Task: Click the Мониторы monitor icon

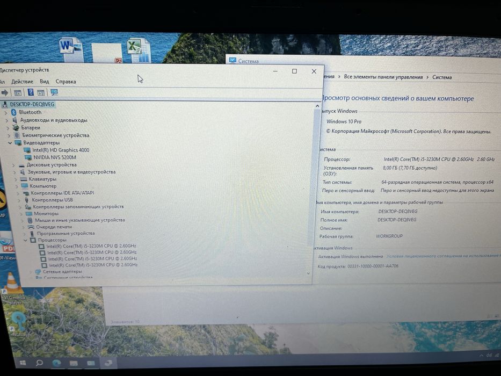Action: pos(29,214)
